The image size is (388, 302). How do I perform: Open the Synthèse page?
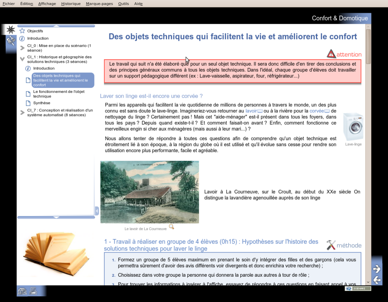(42, 103)
